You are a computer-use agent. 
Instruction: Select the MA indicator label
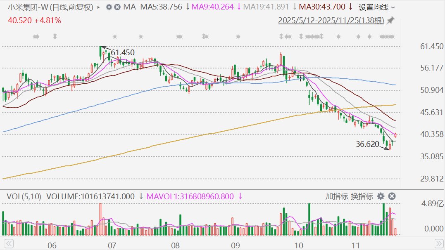129,7
